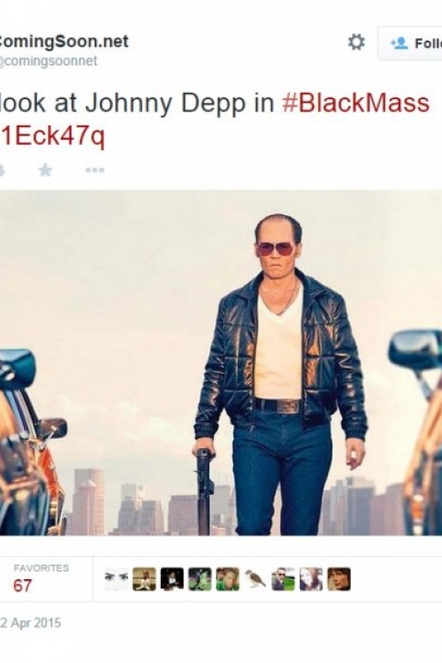Open the sunglasses man favoriter avatar
This screenshot has width=442, height=663.
click(x=283, y=579)
